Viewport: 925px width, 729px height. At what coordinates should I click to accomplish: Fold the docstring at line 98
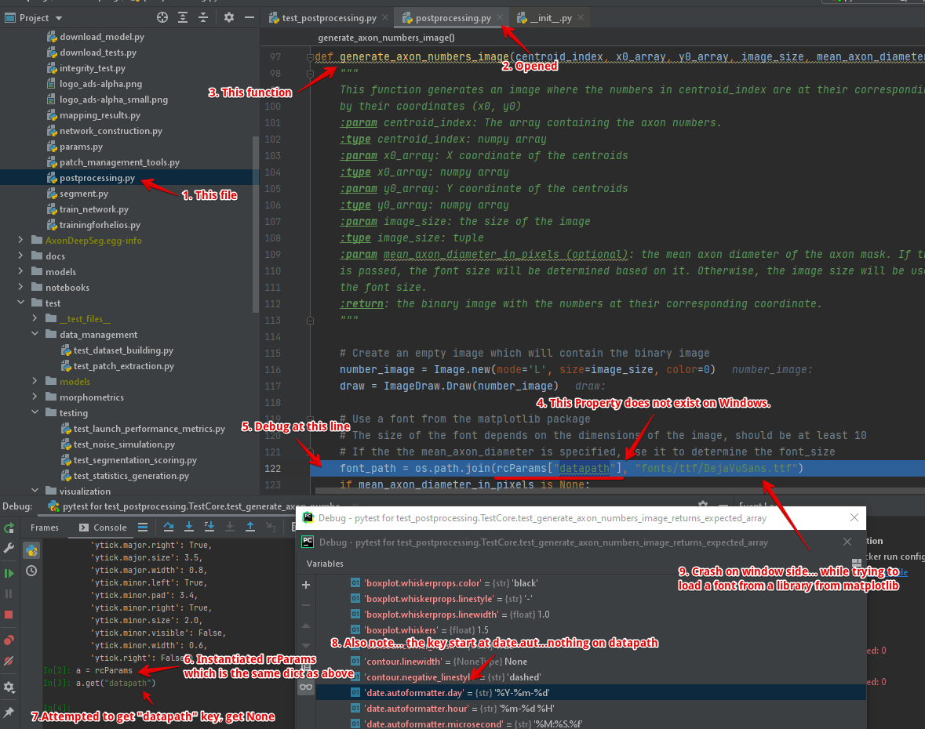click(310, 74)
